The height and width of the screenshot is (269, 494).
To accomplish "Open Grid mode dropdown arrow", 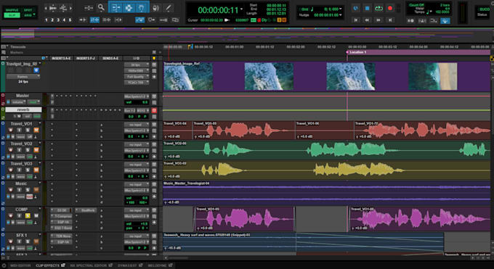I will [x=33, y=15].
